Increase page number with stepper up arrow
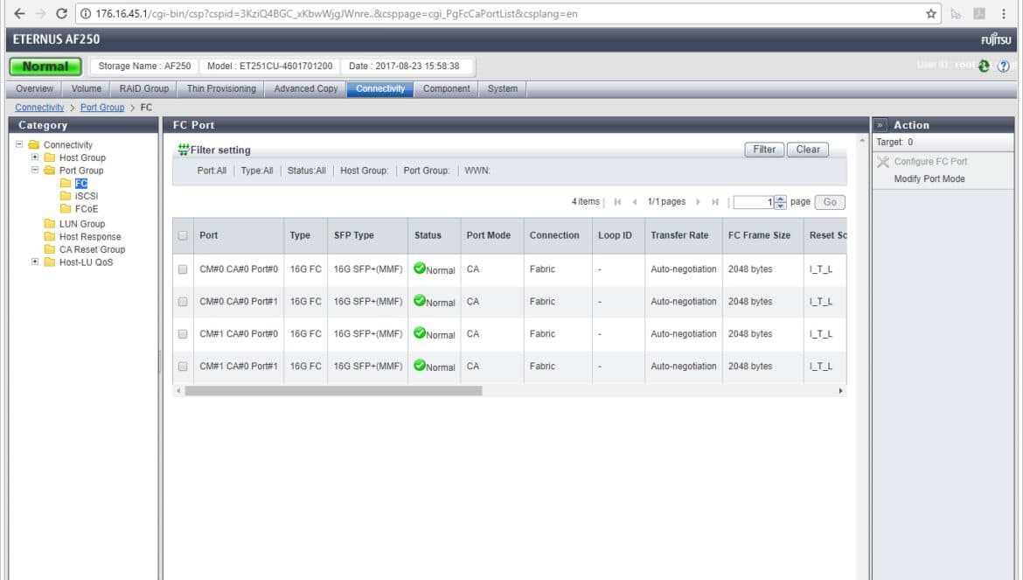The image size is (1023, 580). pos(780,199)
